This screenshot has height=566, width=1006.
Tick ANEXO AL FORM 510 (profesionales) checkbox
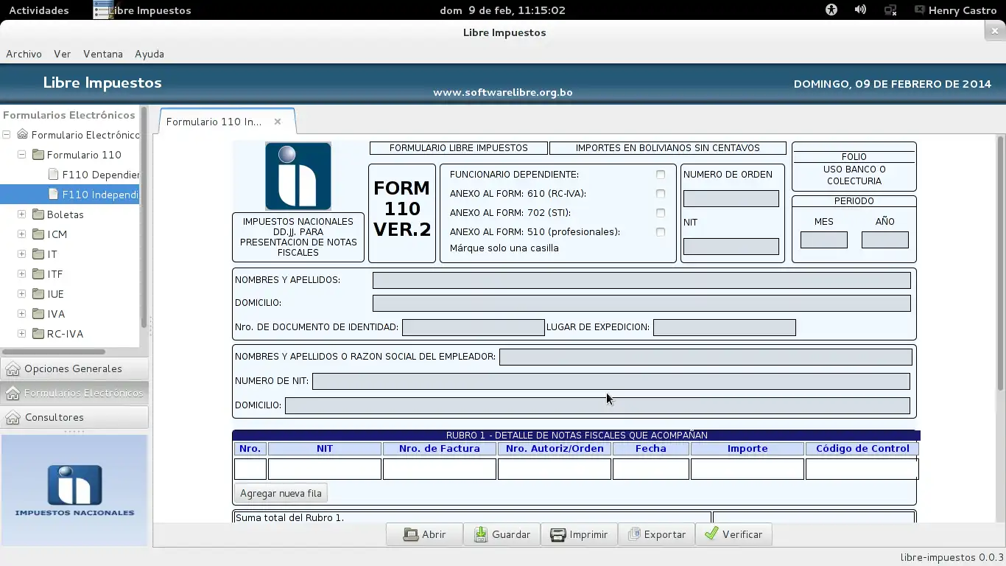point(661,232)
